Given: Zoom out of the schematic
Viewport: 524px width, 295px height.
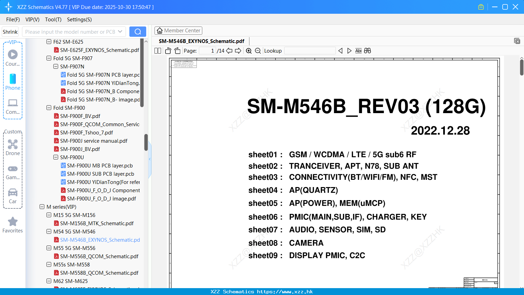Looking at the screenshot, I should click(258, 51).
